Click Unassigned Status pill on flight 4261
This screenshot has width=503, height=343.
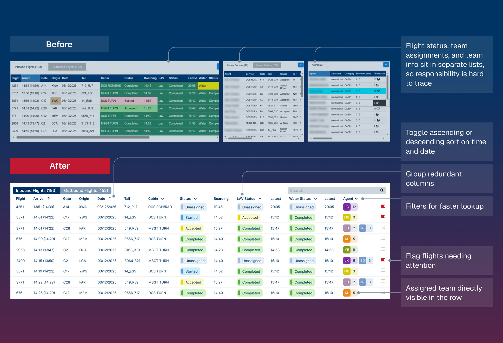click(194, 207)
